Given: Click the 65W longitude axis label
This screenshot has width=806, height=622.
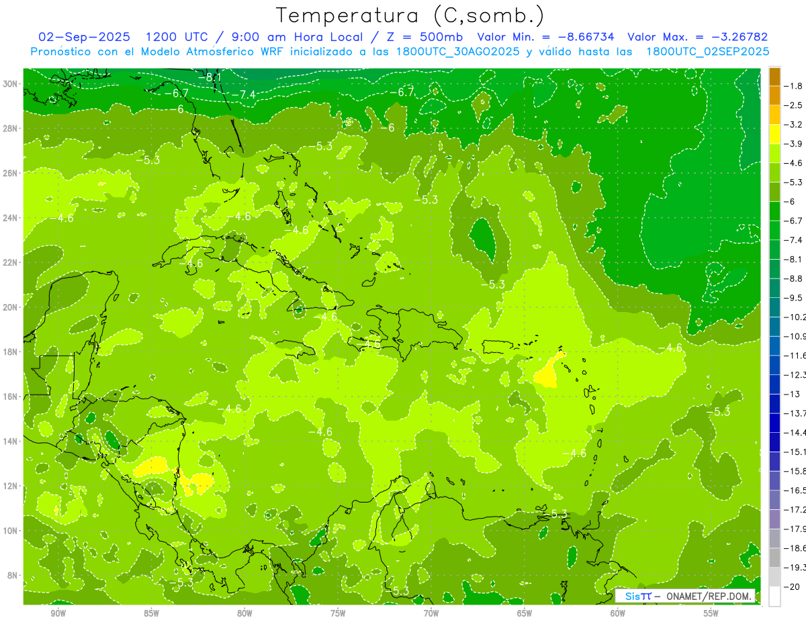Looking at the screenshot, I should (x=525, y=614).
